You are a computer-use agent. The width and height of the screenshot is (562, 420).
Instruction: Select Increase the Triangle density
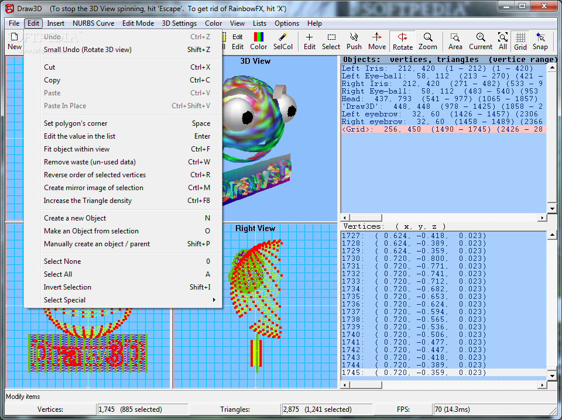coord(123,201)
